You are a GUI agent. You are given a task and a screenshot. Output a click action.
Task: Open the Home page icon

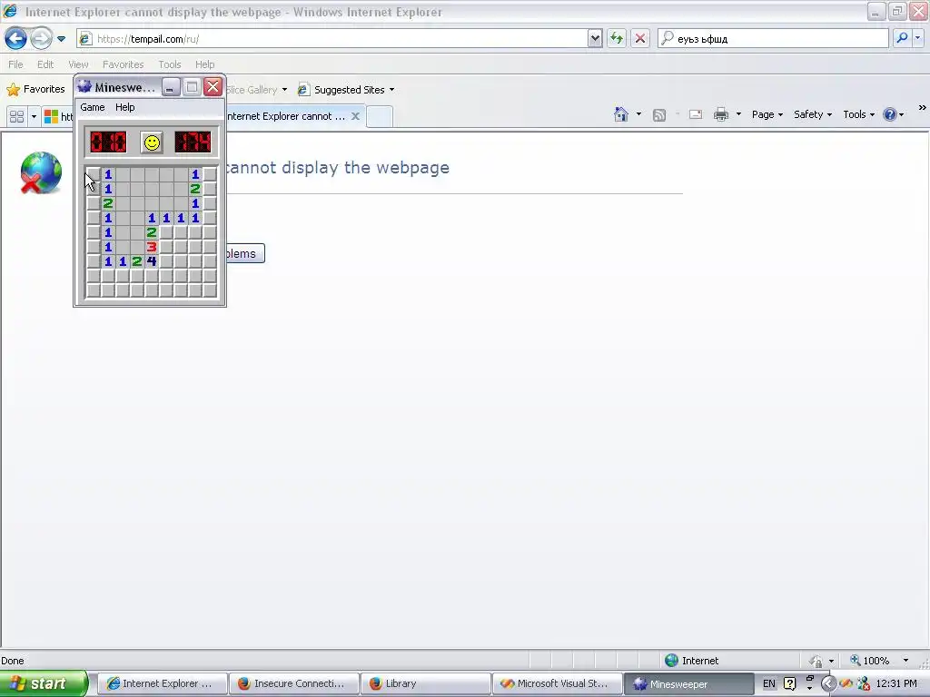pos(621,114)
